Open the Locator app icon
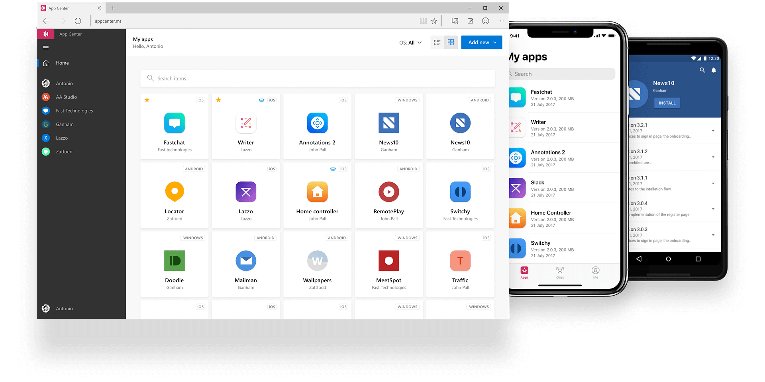The image size is (765, 382). 175,192
